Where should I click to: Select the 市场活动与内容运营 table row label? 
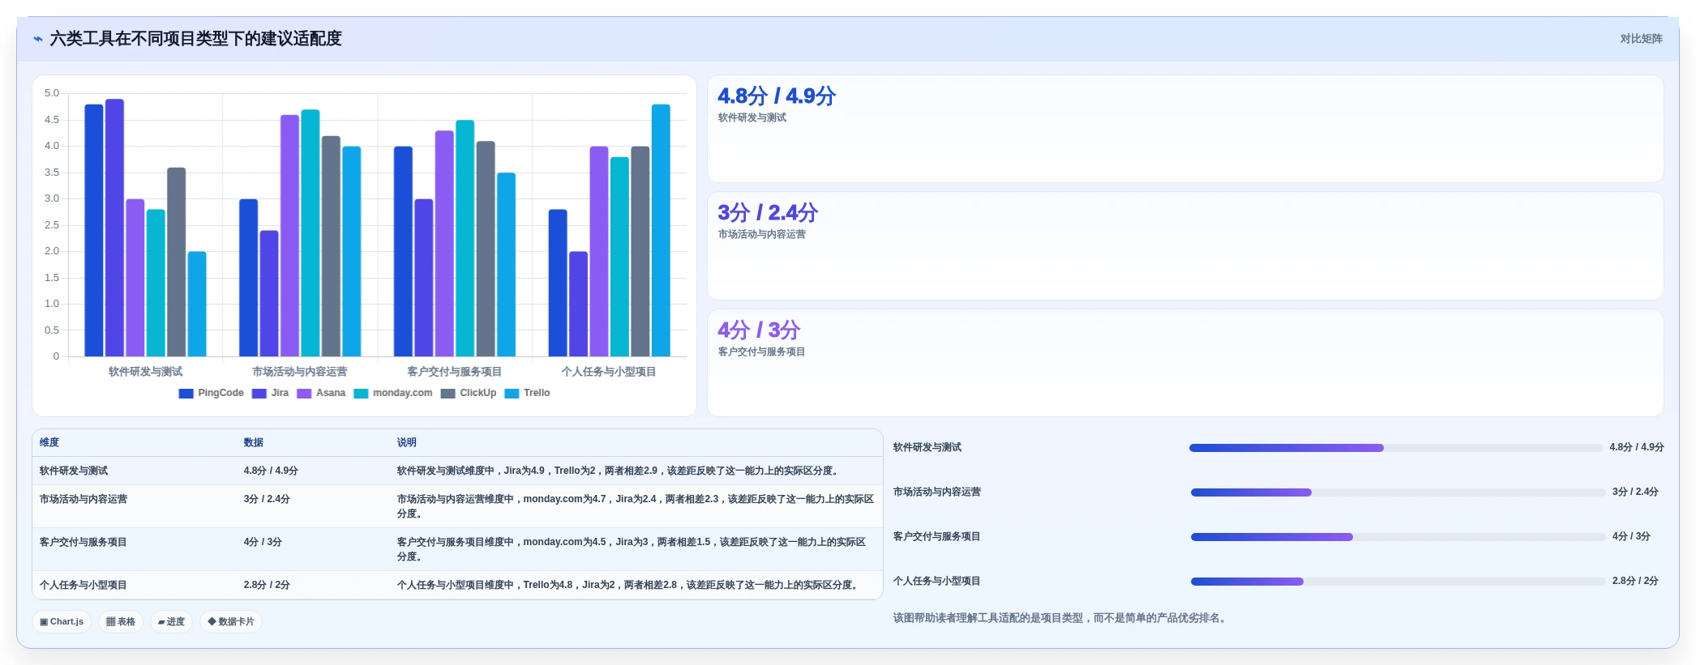pyautogui.click(x=84, y=500)
